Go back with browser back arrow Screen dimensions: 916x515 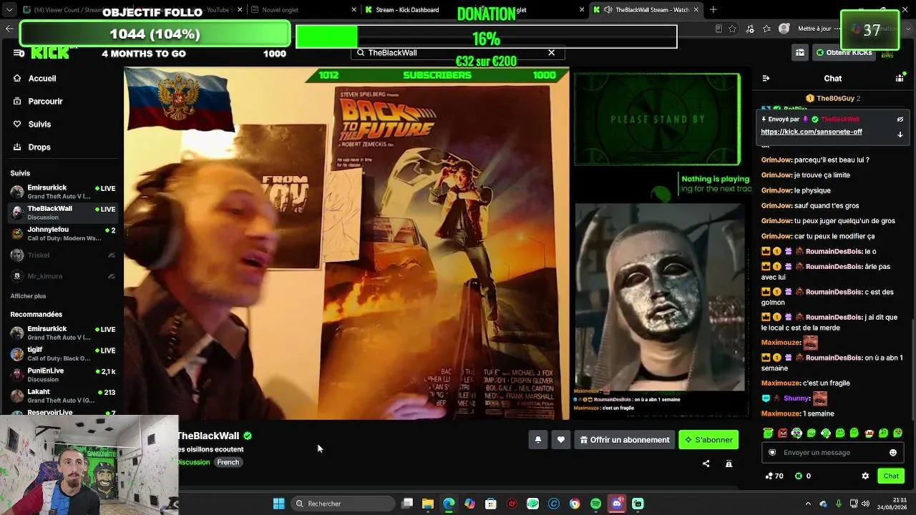(9, 29)
